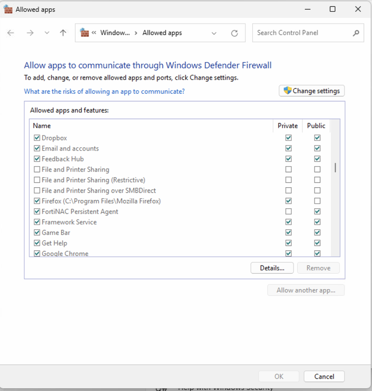Image resolution: width=372 pixels, height=391 pixels.
Task: Close the Allowed apps window
Action: point(358,9)
